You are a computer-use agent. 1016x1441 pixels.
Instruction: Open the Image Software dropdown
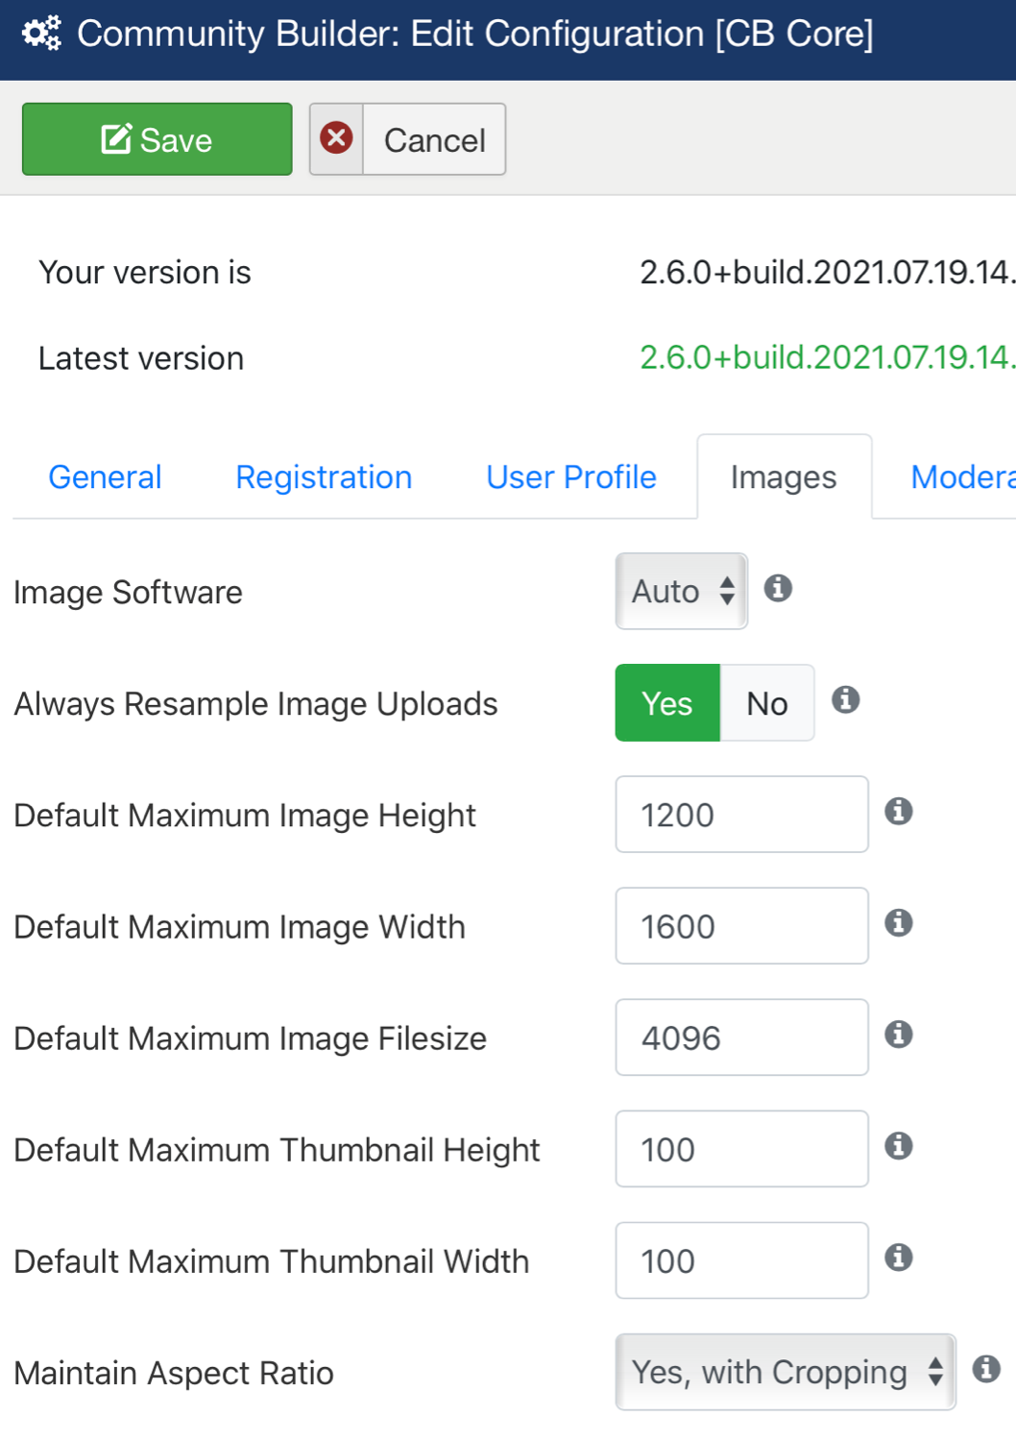(x=682, y=591)
